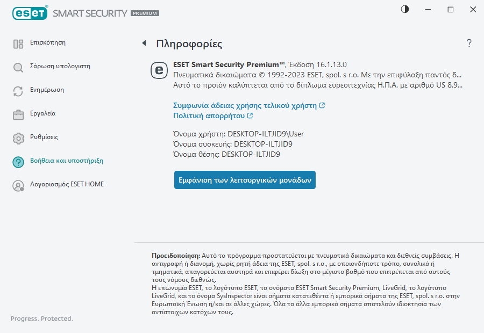The width and height of the screenshot is (484, 333).
Task: Click the gear icon for Ρυθμίσεις
Action: click(18, 138)
